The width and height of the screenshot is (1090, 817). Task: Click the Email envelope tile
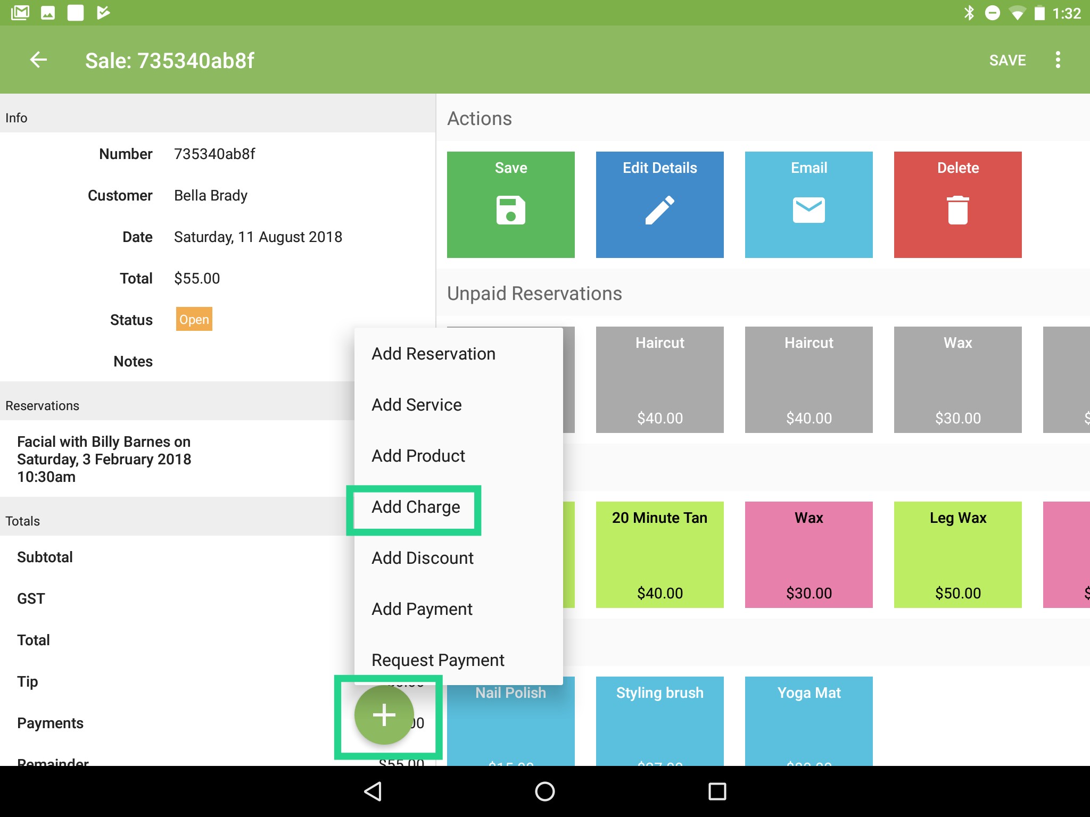tap(809, 205)
